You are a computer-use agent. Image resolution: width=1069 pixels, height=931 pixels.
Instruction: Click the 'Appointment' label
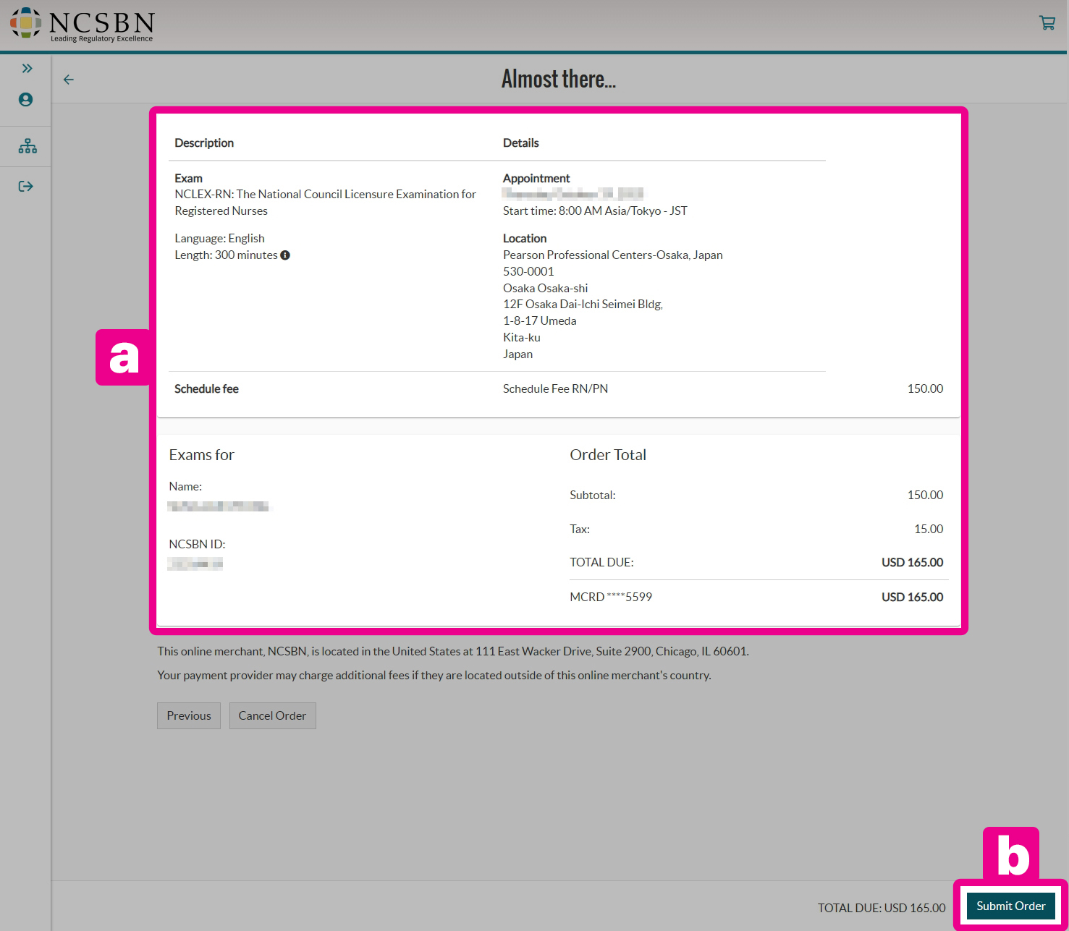[x=536, y=179]
